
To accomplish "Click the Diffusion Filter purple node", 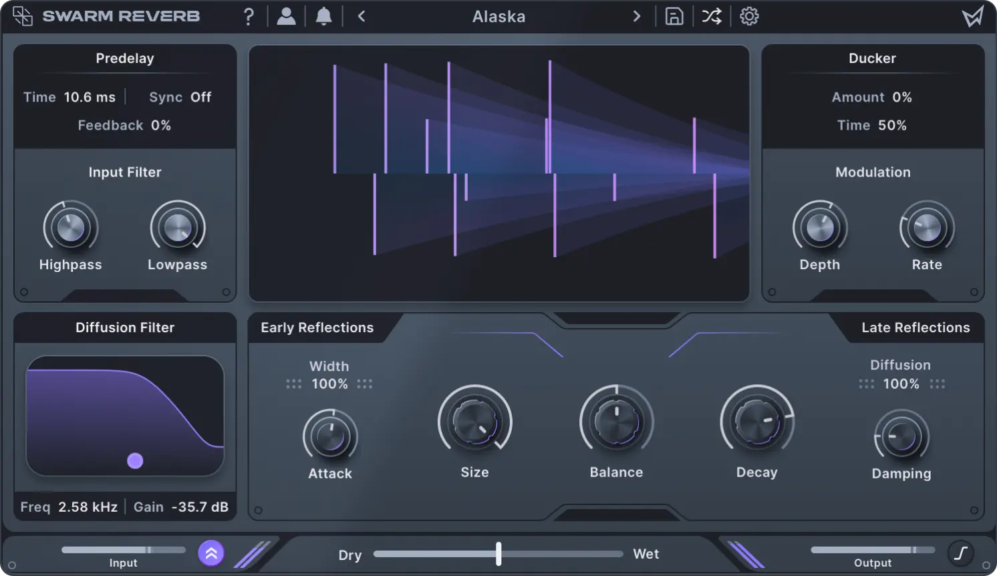I will [x=135, y=460].
